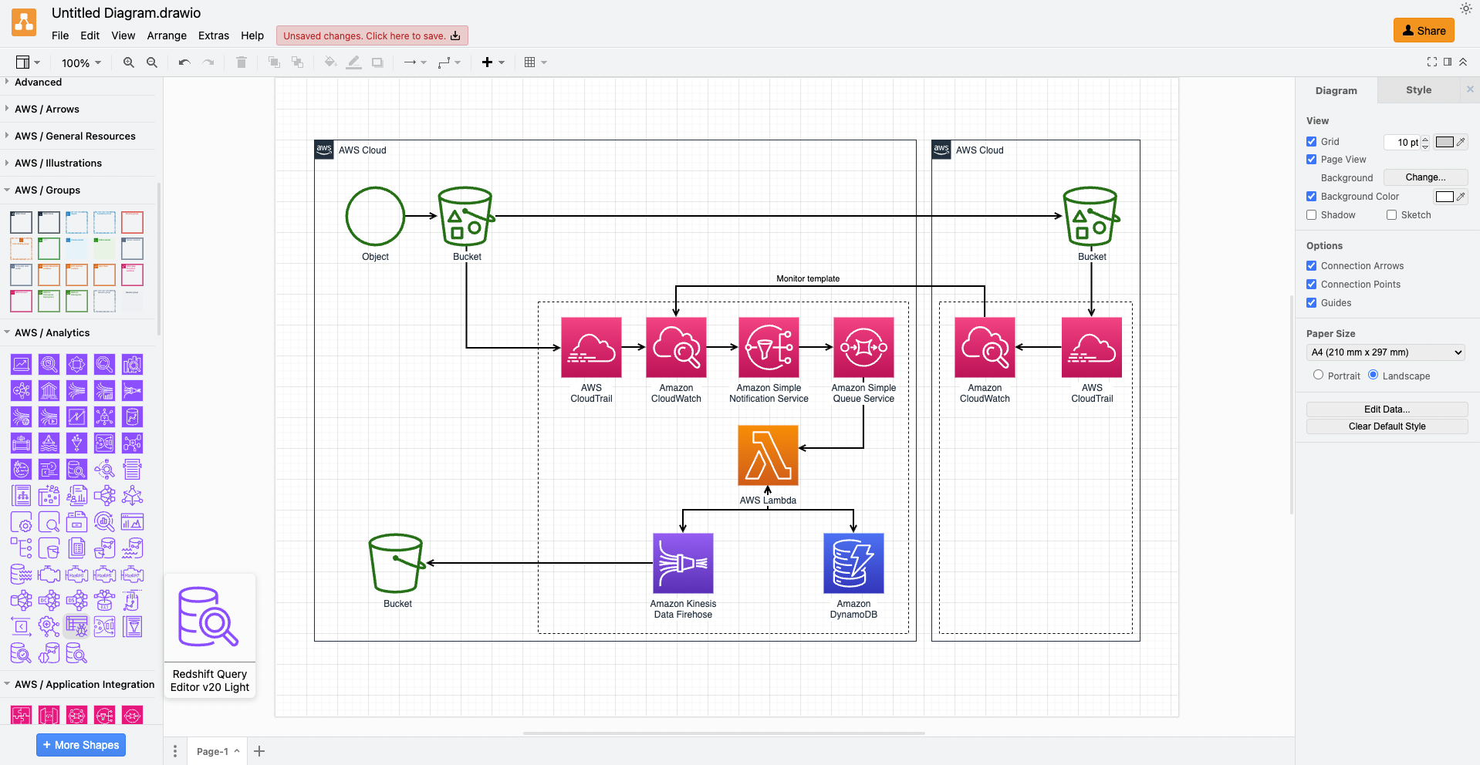Select the Amazon Simple Notification Service icon
This screenshot has height=765, width=1480.
(x=769, y=347)
